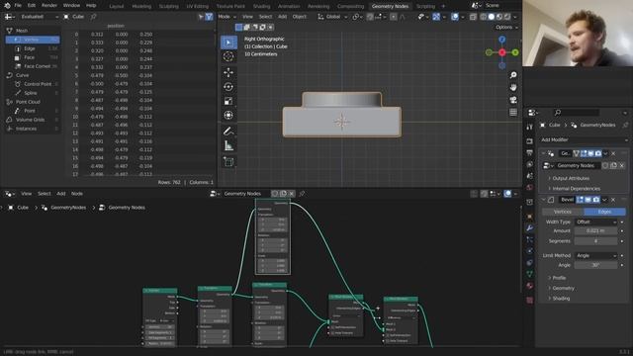Open the Render properties tab icon
The image size is (633, 356).
point(530,141)
